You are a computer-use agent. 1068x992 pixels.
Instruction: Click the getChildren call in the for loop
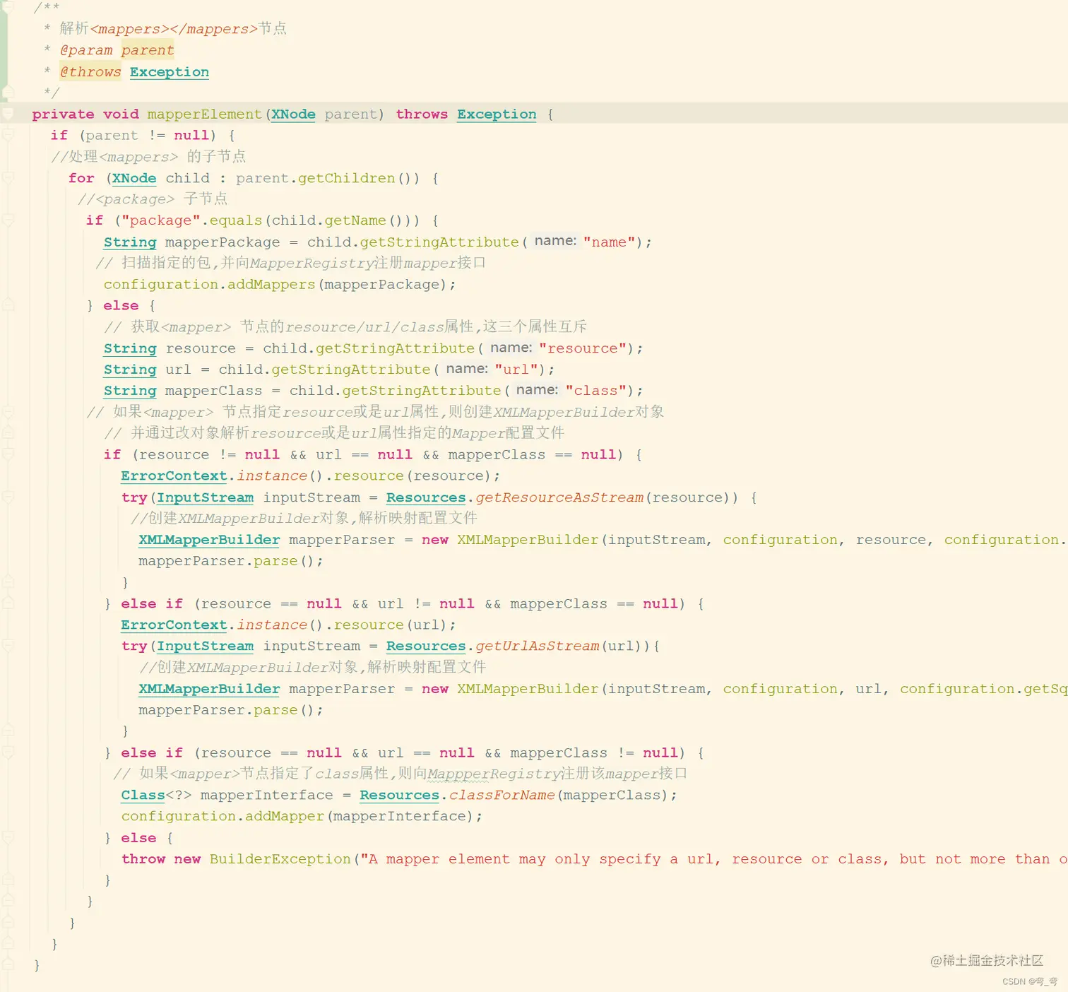tap(346, 178)
